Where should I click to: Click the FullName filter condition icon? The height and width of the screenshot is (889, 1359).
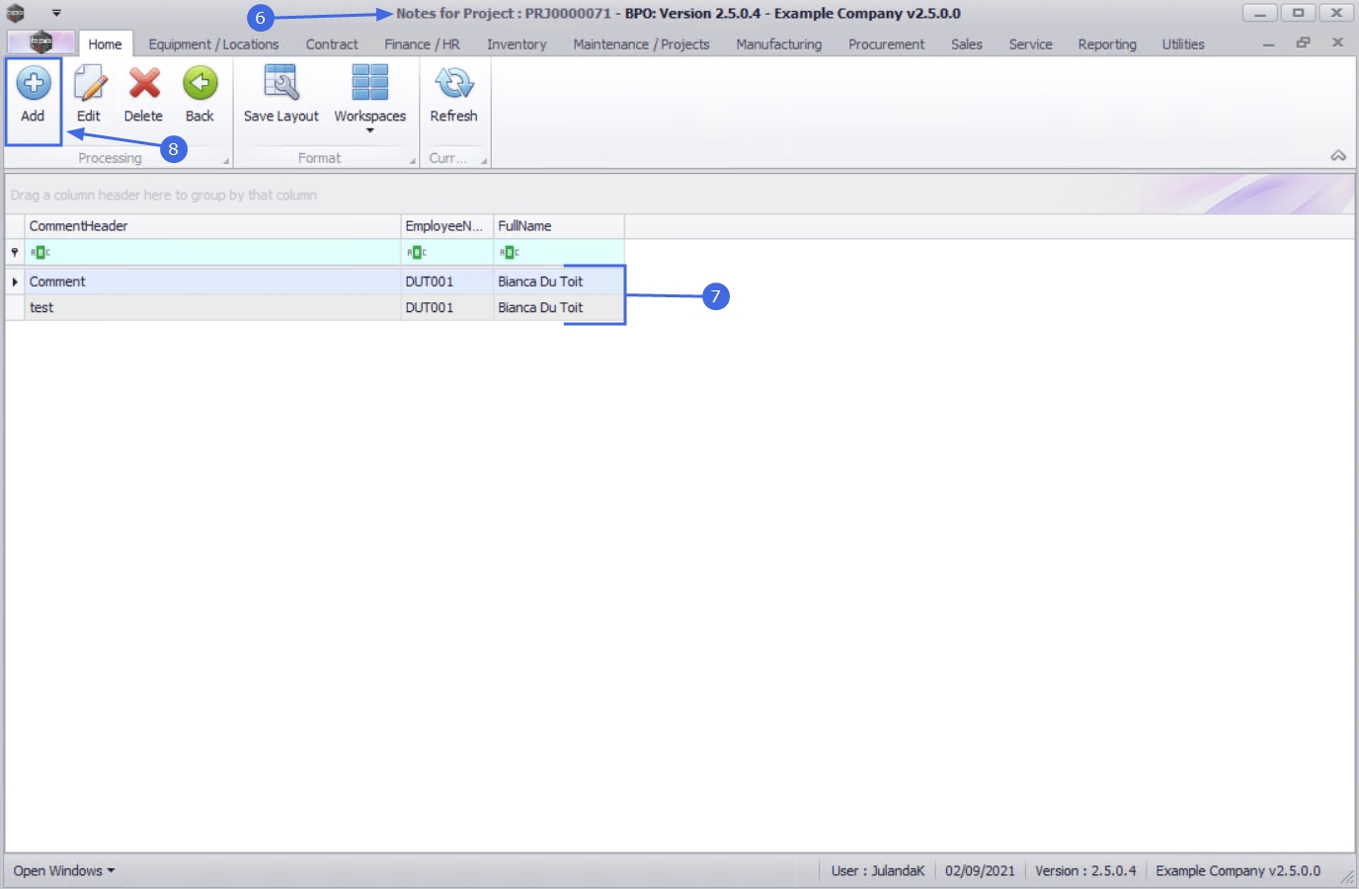pyautogui.click(x=510, y=253)
